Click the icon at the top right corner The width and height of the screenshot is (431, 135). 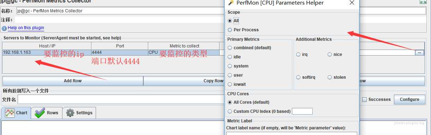[423, 2]
